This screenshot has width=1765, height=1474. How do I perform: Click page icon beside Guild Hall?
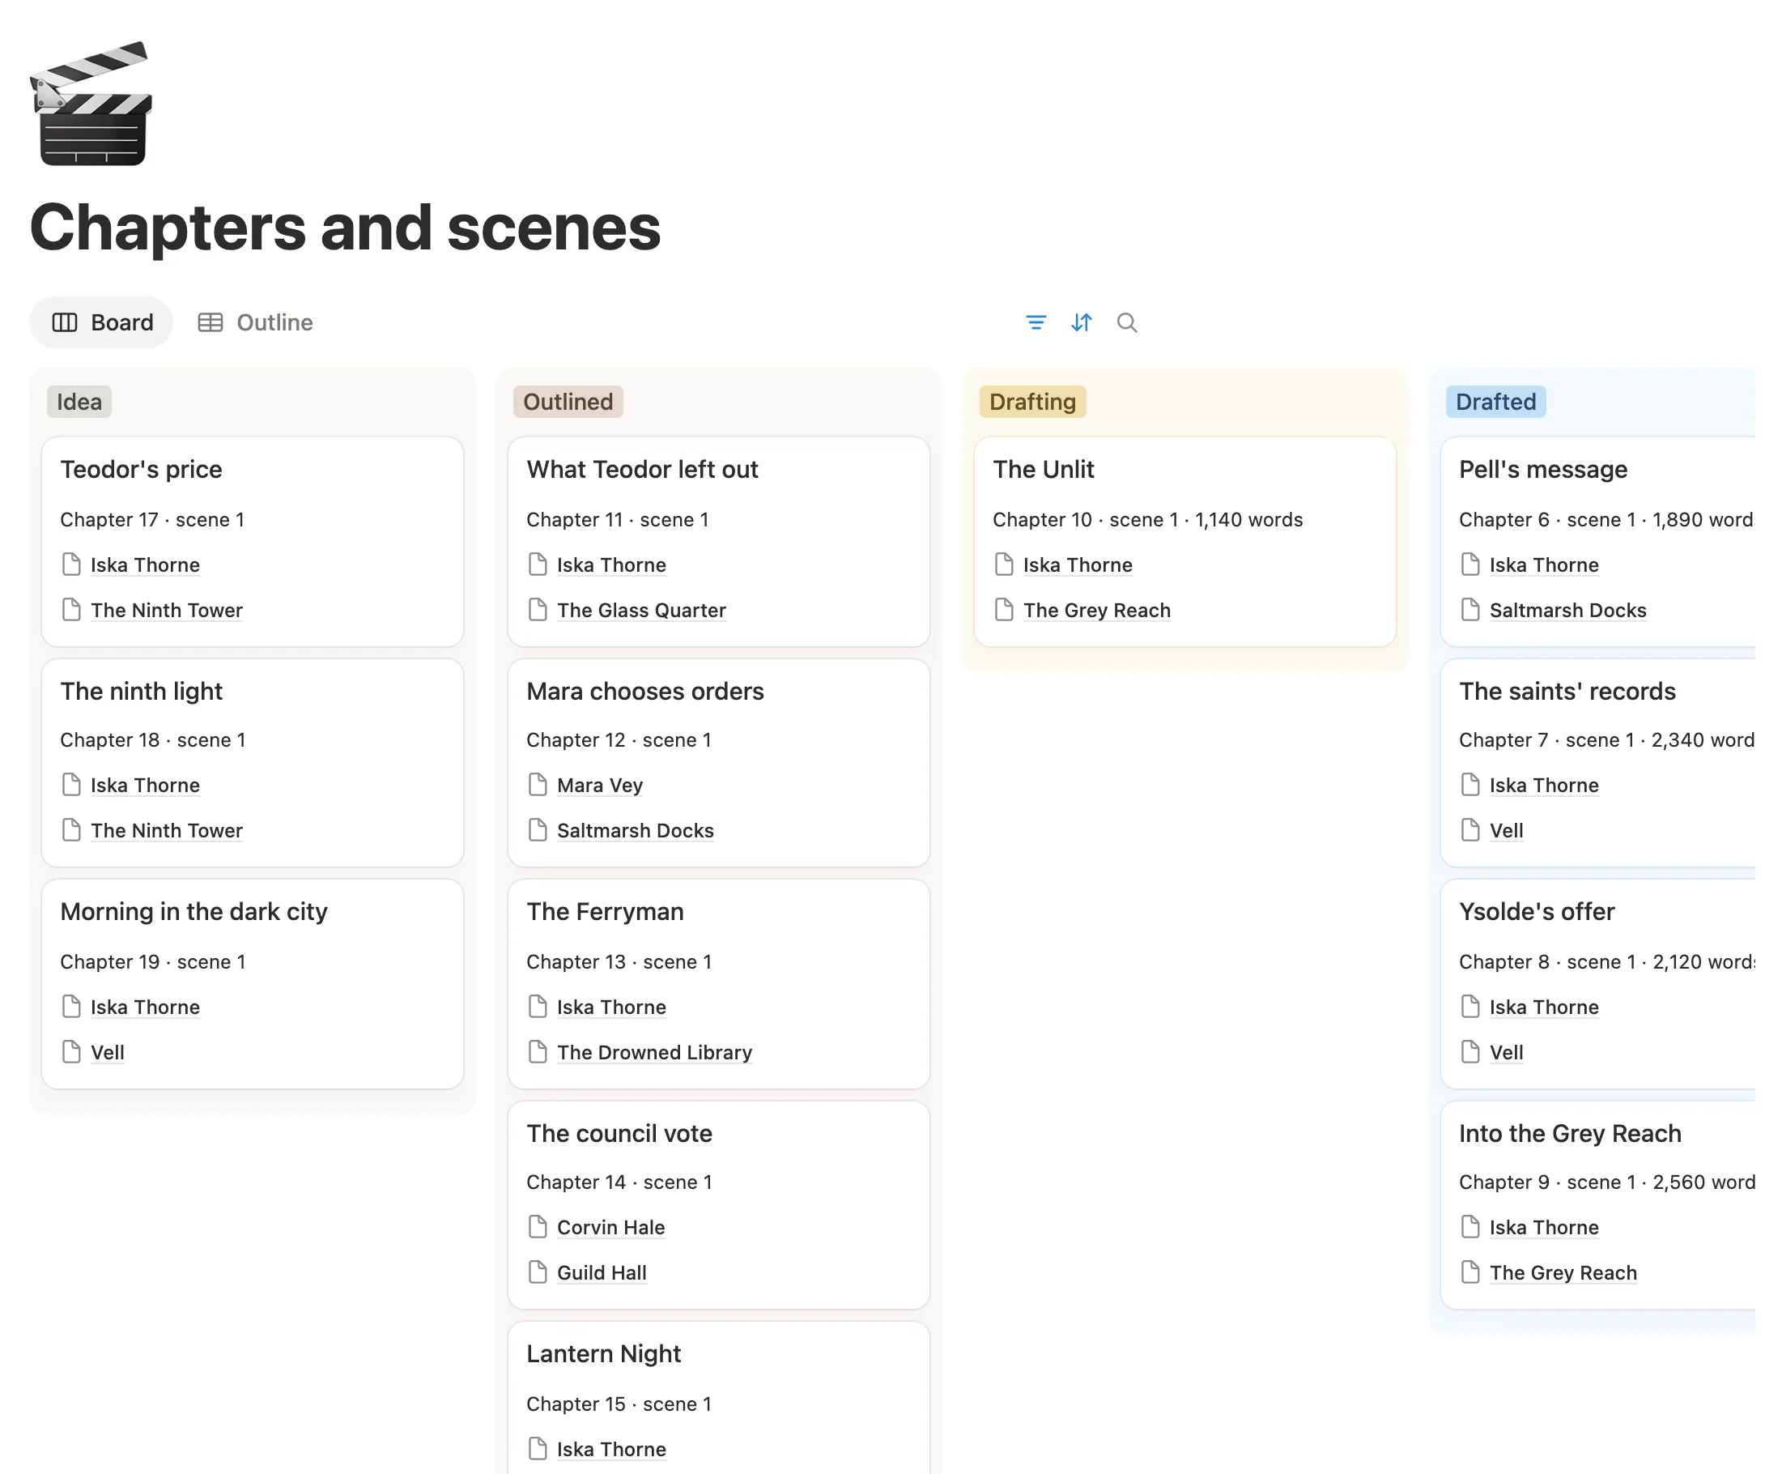(538, 1272)
